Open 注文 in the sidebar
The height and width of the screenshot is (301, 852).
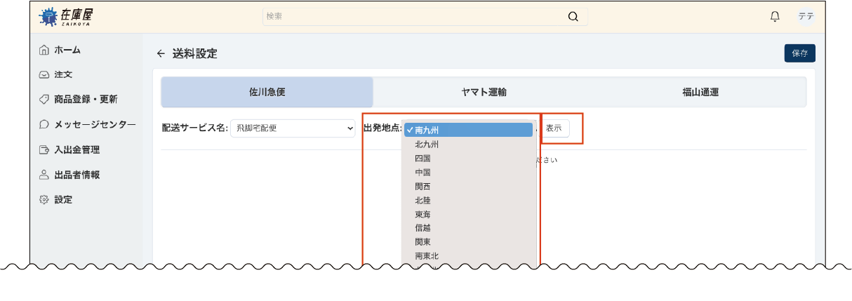63,74
